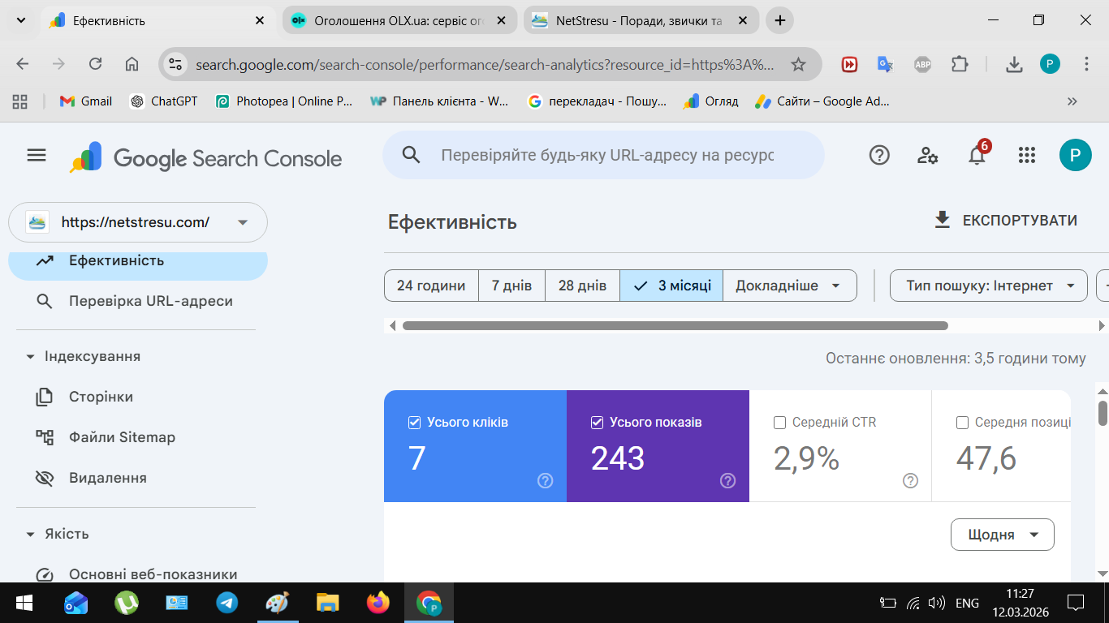Click the Help question mark icon
Screen dimensions: 1109x623
click(879, 155)
